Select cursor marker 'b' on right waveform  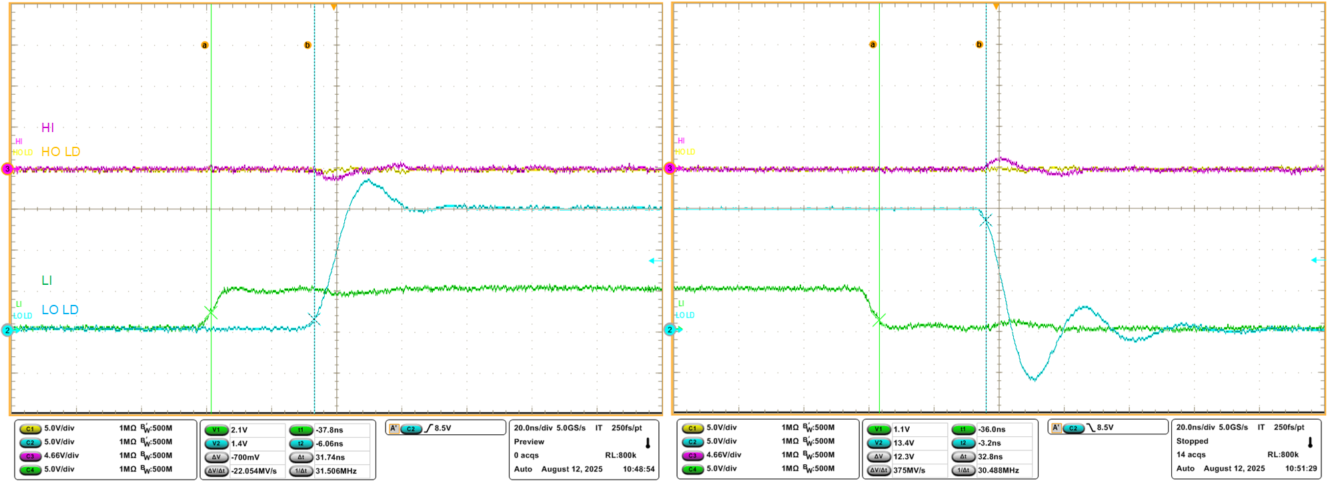tap(979, 45)
